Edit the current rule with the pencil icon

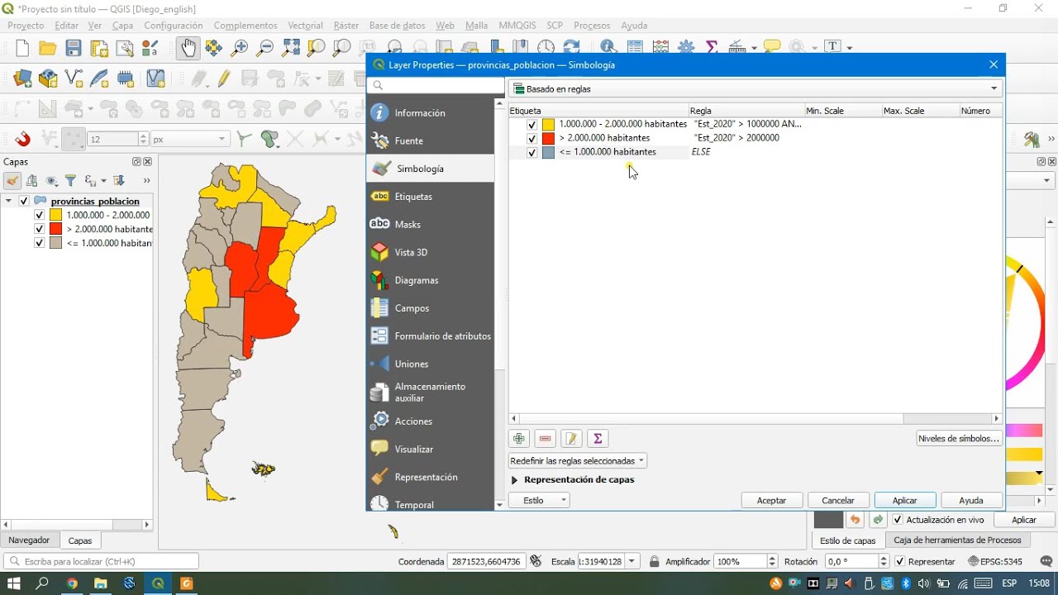(x=571, y=439)
